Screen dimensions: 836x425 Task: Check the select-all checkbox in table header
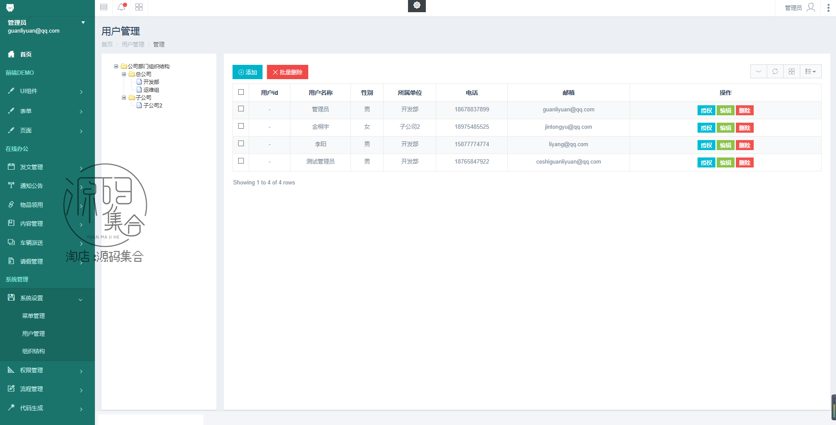pyautogui.click(x=241, y=92)
